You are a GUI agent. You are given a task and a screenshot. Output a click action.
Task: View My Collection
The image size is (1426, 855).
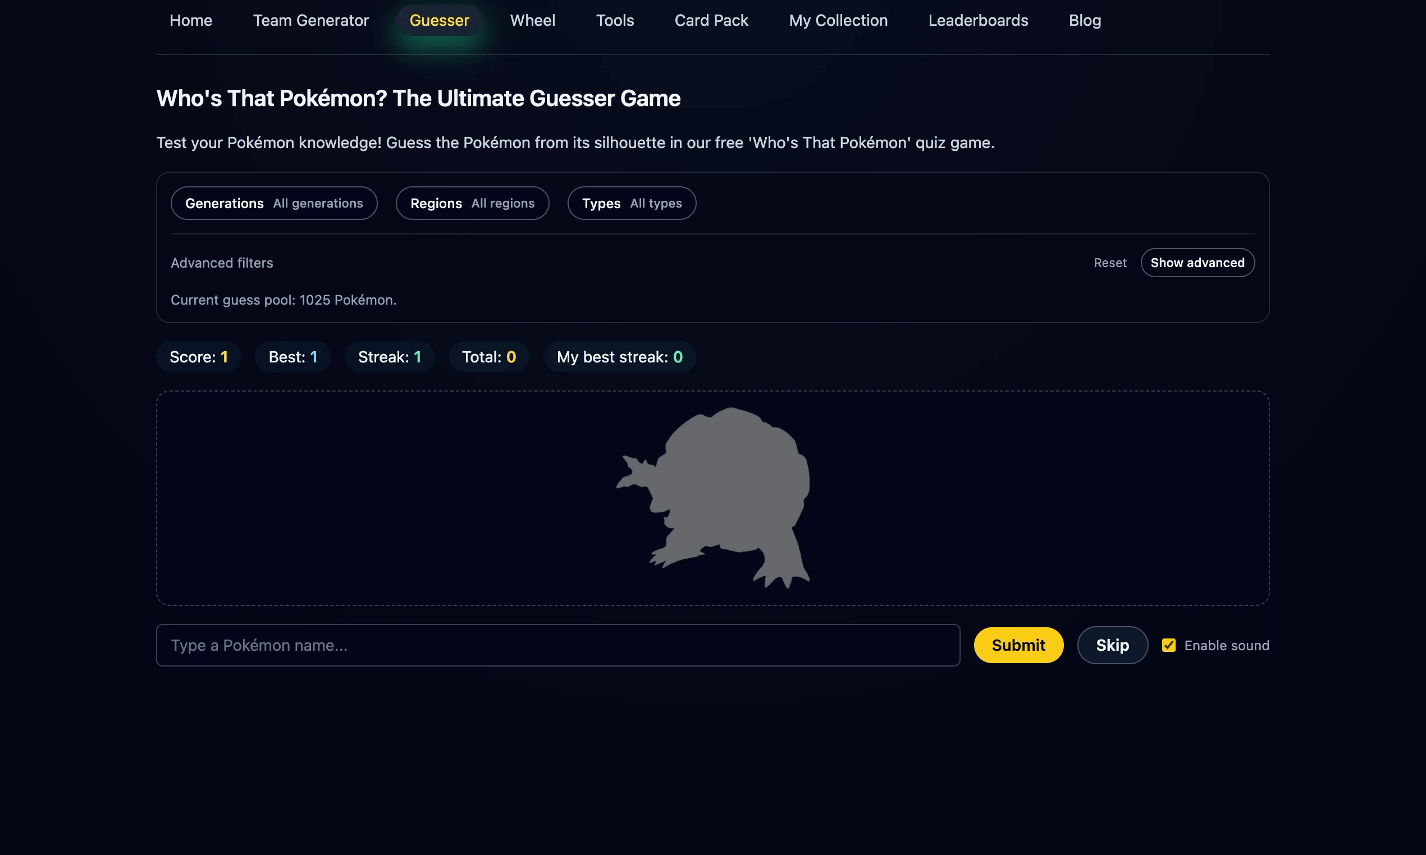[x=838, y=20]
